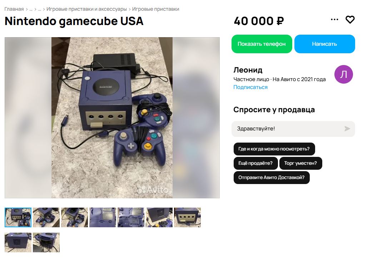Ask 'Отправите Авито Доставкой?' quick question
373x263 pixels.
pos(272,178)
